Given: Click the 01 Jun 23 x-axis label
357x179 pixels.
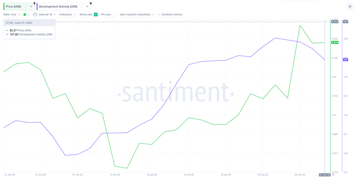Looking at the screenshot, I should (10, 175).
